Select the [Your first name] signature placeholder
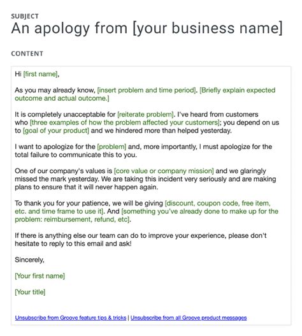Screen dimensions: 302x336 40,276
